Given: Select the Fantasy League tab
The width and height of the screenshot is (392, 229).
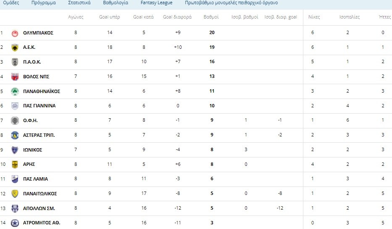Looking at the screenshot, I should coord(156,3).
